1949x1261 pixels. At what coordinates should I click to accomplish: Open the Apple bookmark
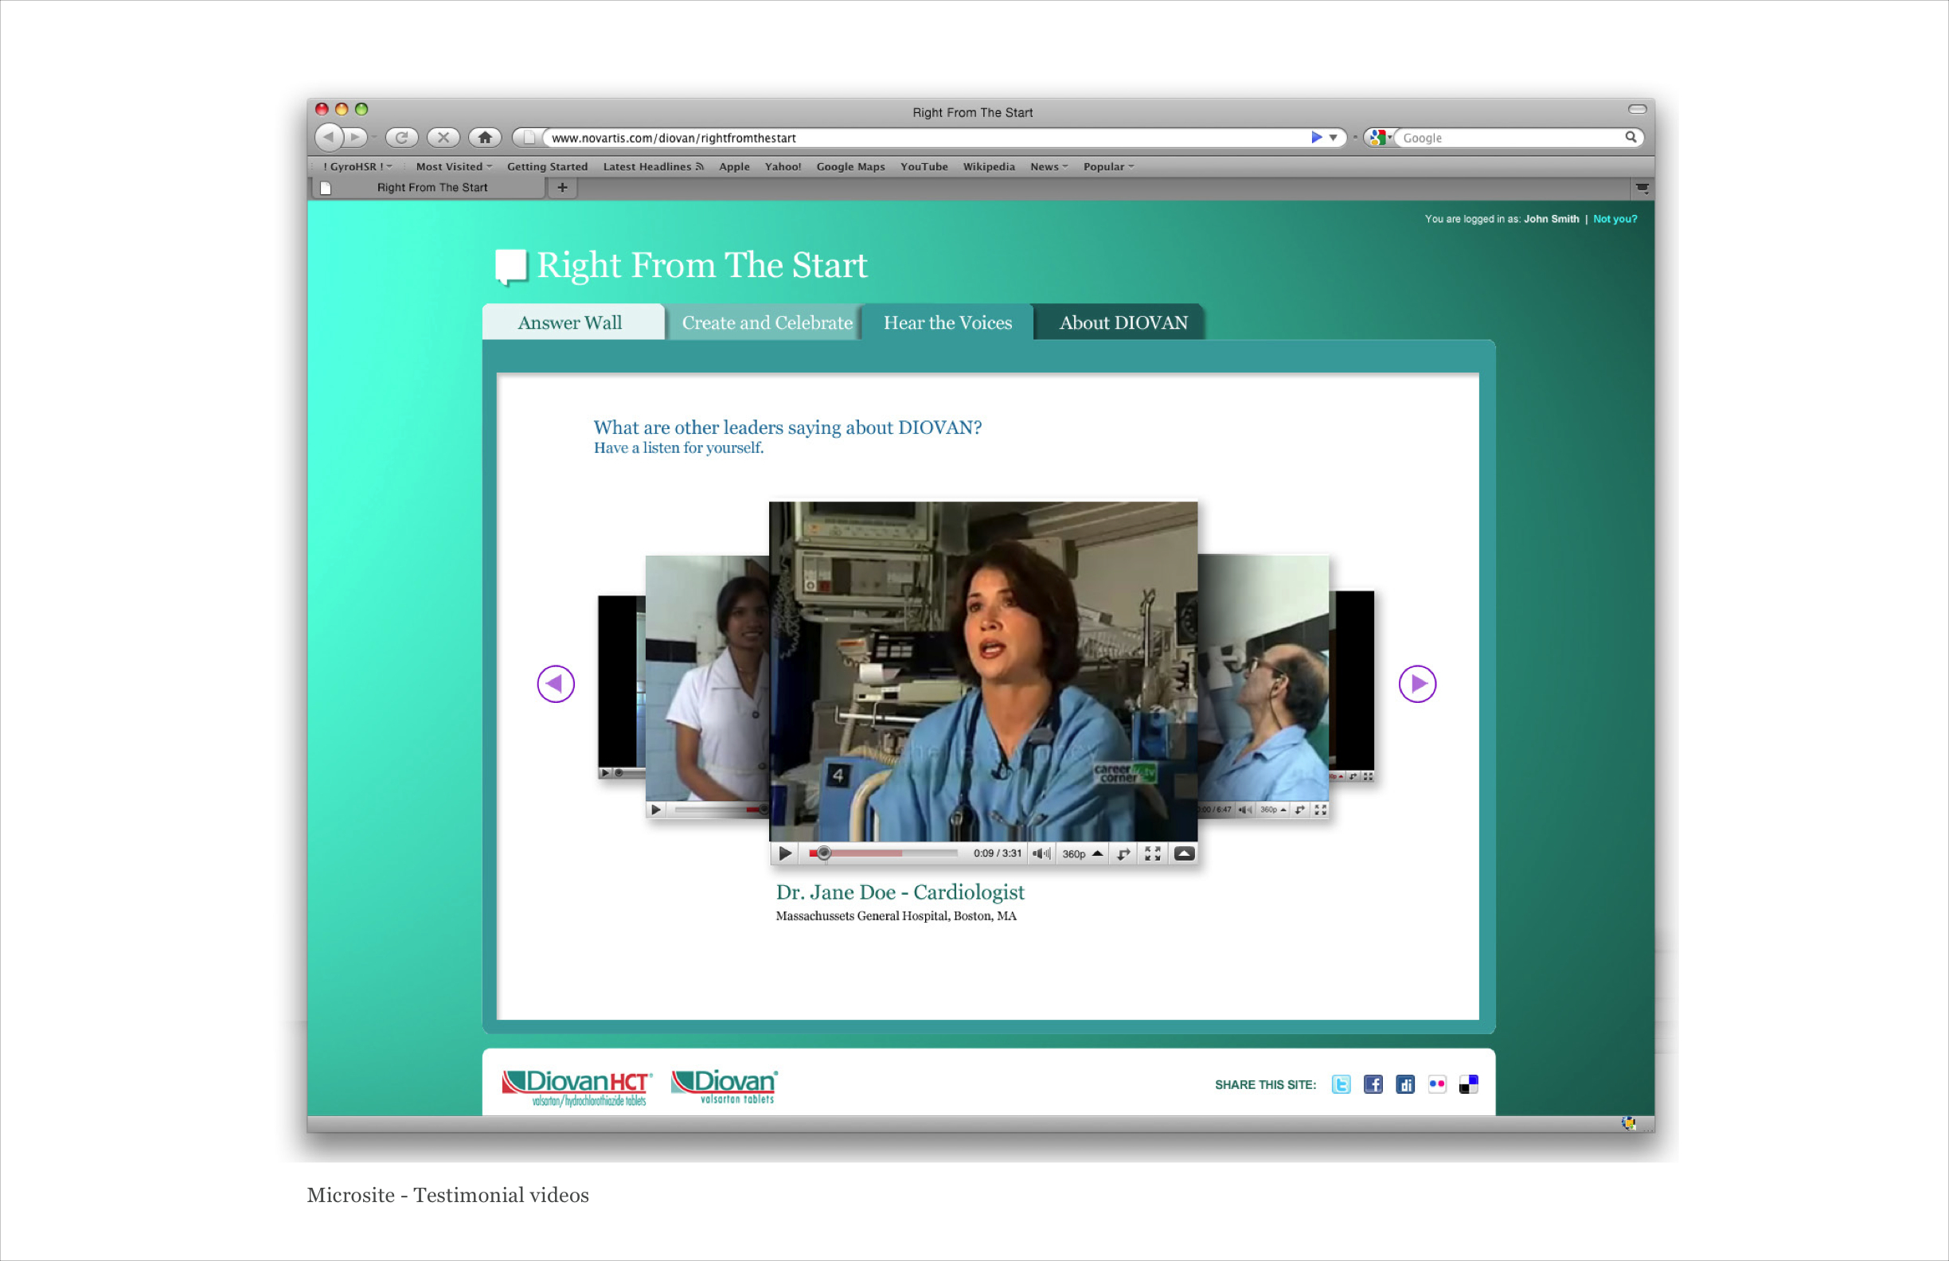734,166
